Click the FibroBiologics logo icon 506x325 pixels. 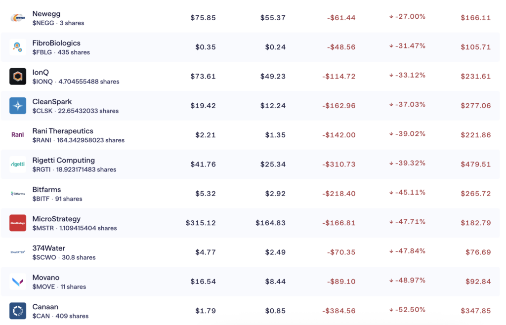click(18, 47)
